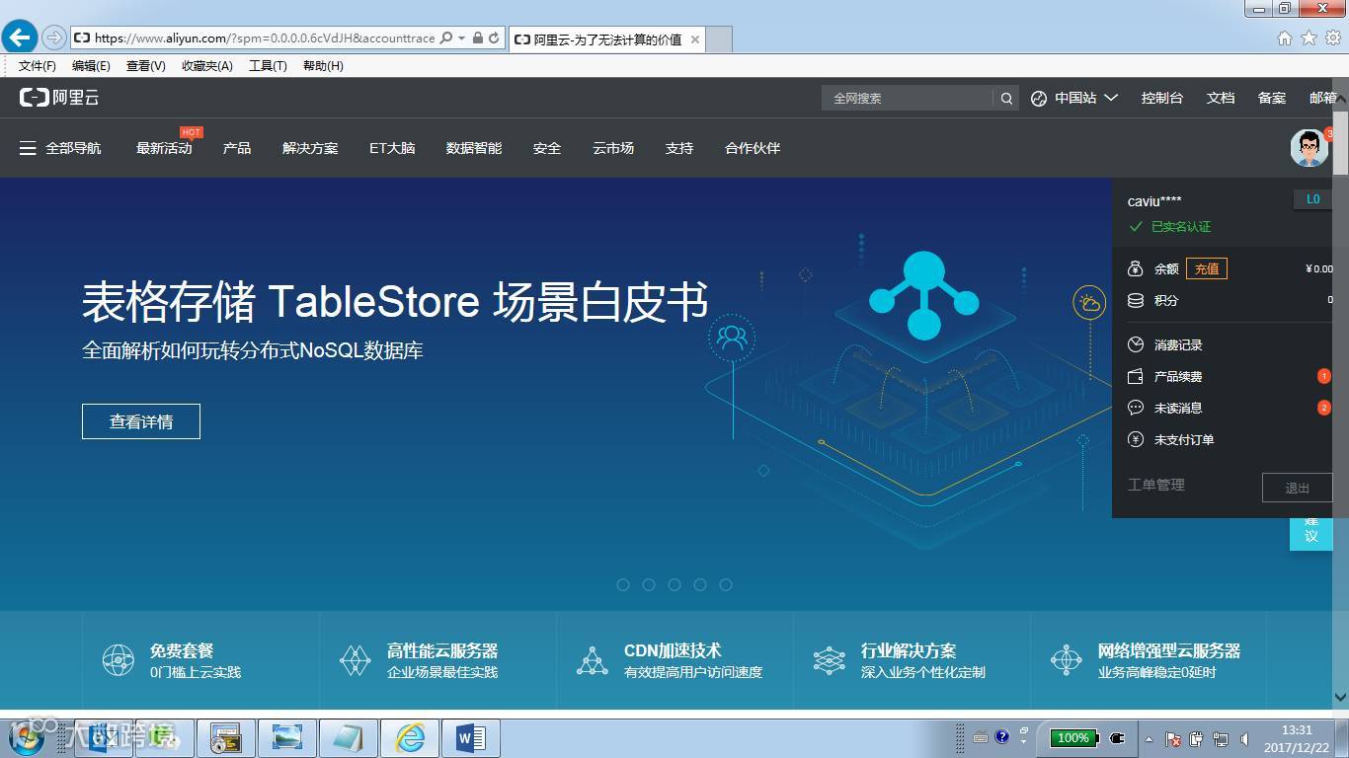Click the coins icon next to 积分

1136,300
